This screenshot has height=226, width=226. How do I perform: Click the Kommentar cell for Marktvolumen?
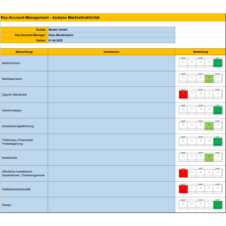click(x=111, y=63)
